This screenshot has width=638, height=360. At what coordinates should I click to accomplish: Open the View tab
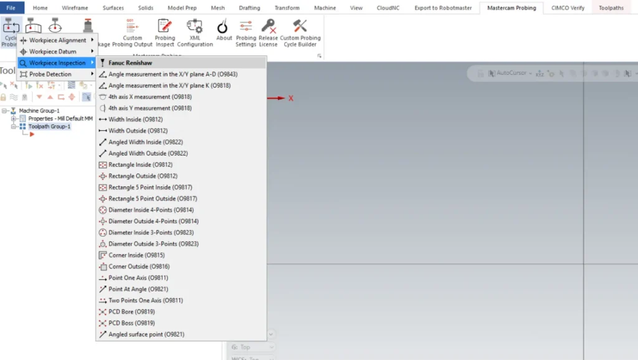pyautogui.click(x=356, y=7)
